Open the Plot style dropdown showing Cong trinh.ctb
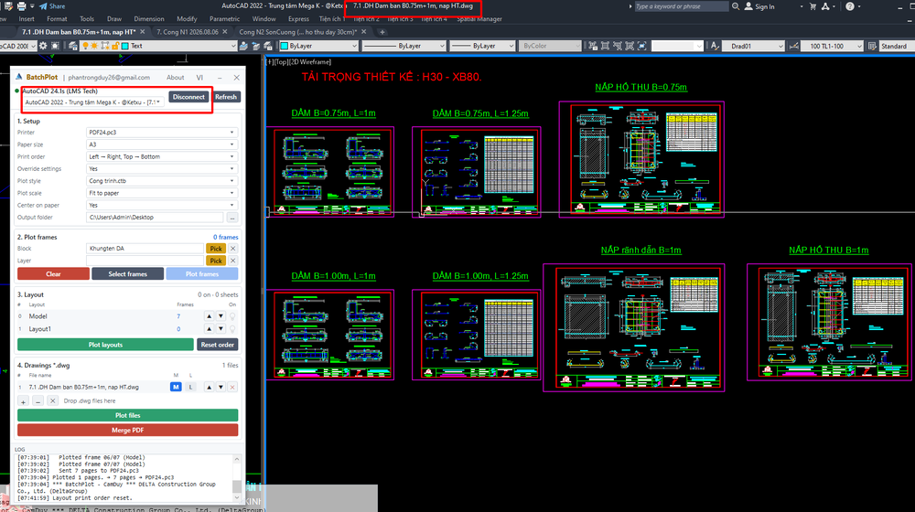915x512 pixels. point(162,181)
